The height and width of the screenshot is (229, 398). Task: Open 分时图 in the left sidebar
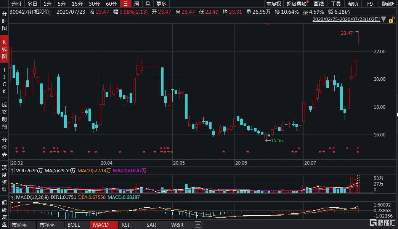click(x=5, y=21)
